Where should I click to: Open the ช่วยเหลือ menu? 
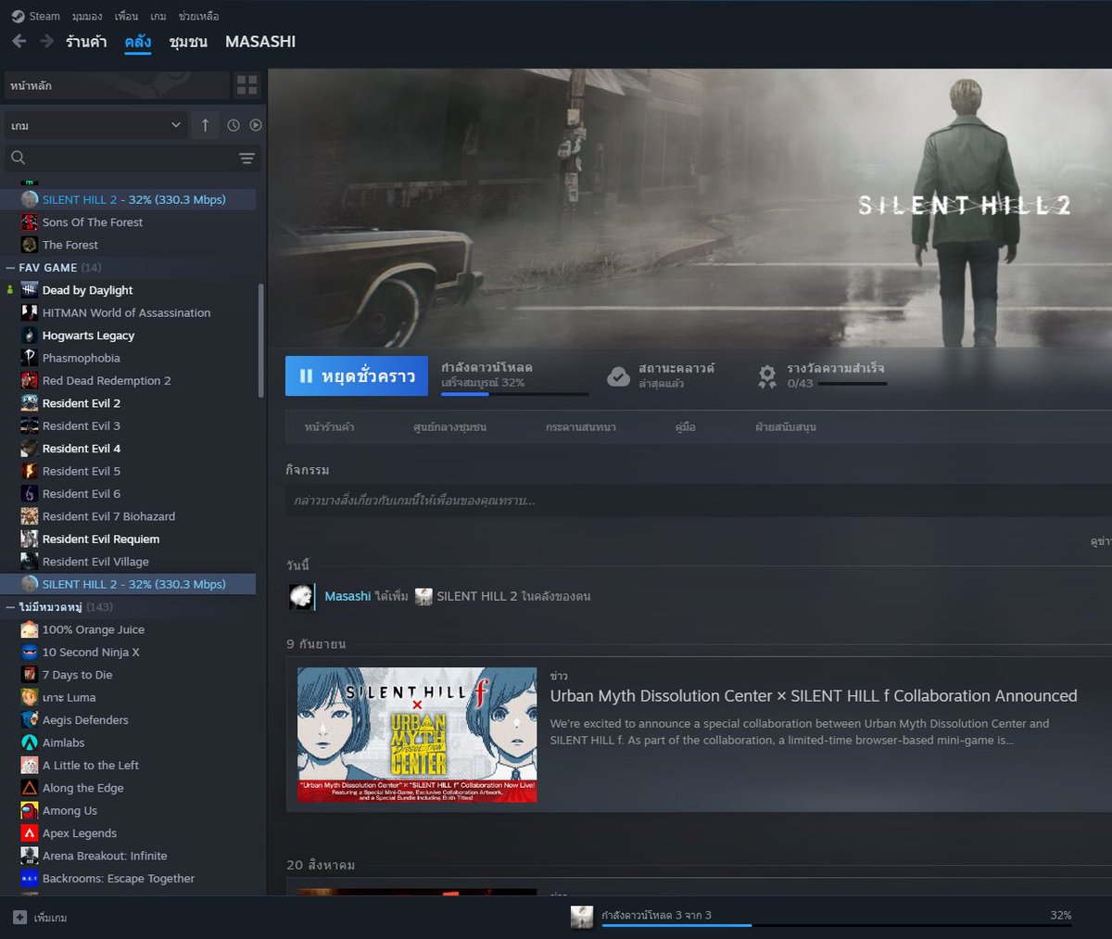click(x=198, y=16)
